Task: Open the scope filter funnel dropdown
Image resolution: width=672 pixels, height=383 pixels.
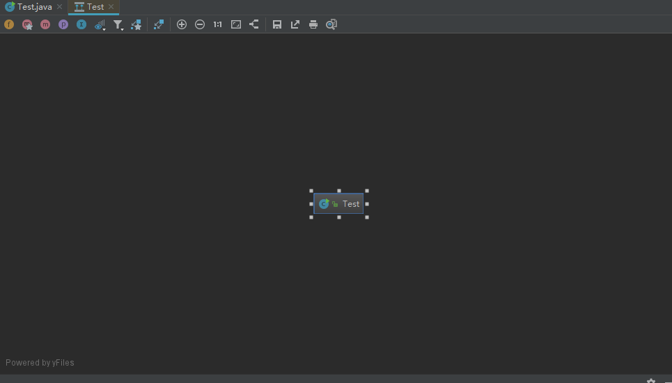Action: (118, 25)
